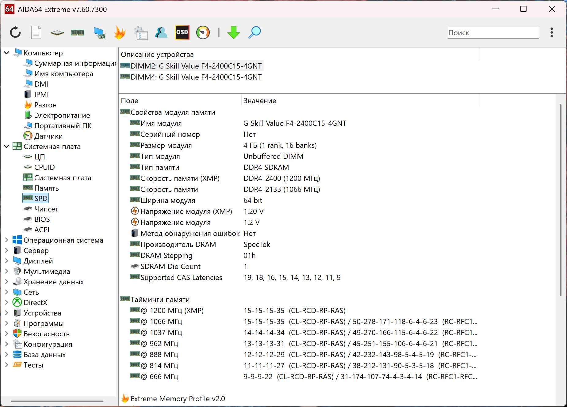Click the CPU chip toolbar icon
The width and height of the screenshot is (567, 407).
(x=57, y=32)
